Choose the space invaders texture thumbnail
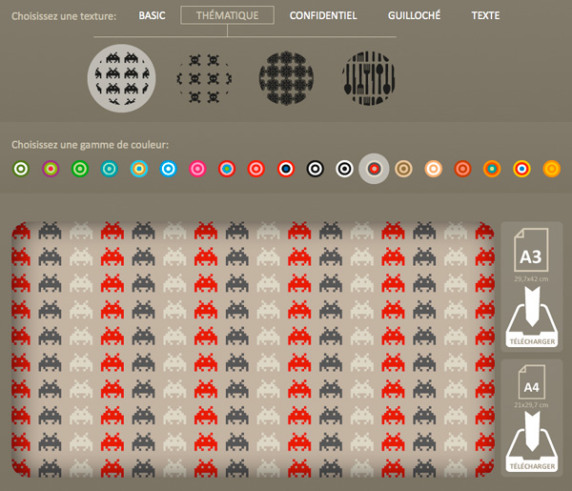This screenshot has height=491, width=572. [121, 78]
